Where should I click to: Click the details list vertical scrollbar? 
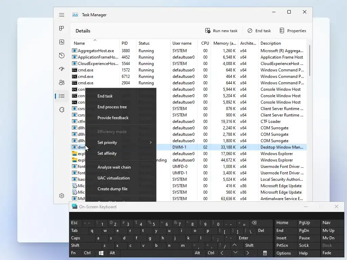(310, 60)
